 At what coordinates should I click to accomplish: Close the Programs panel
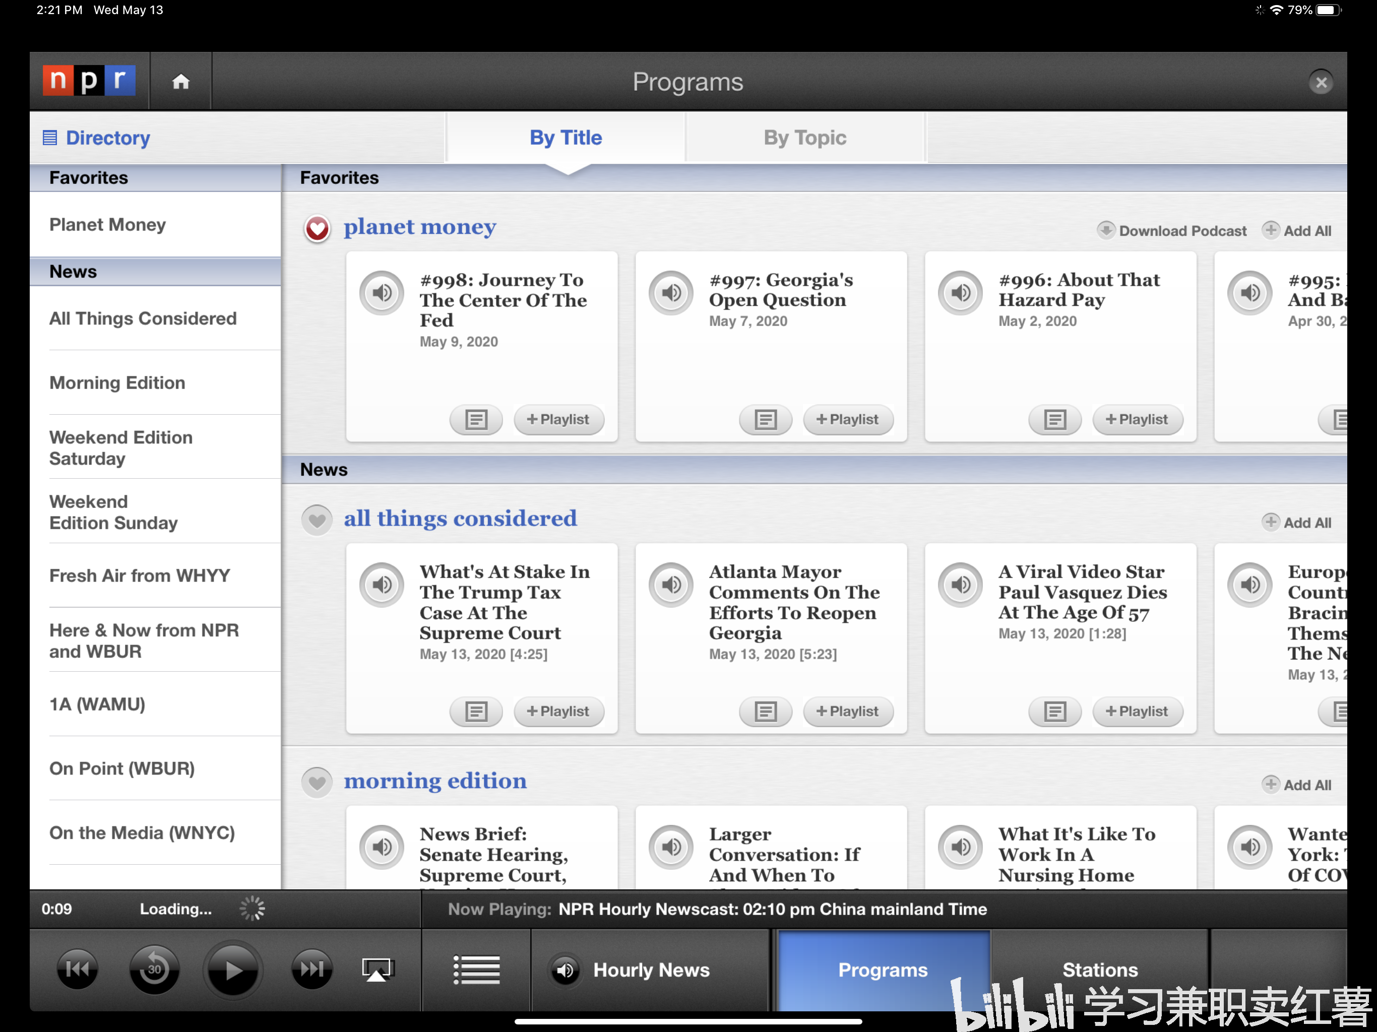pyautogui.click(x=1321, y=82)
